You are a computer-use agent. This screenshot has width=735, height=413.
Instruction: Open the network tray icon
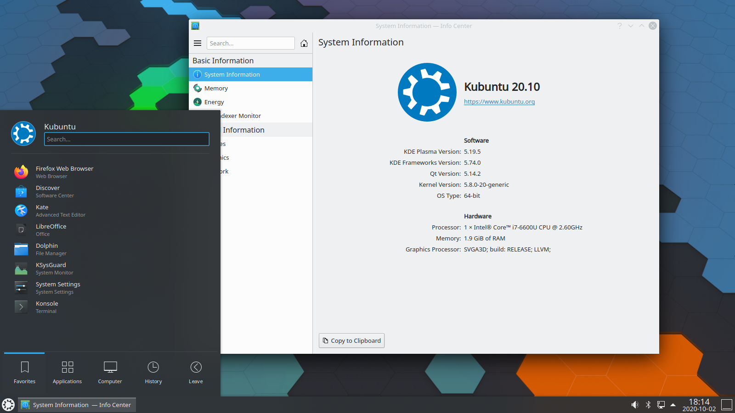pyautogui.click(x=661, y=405)
